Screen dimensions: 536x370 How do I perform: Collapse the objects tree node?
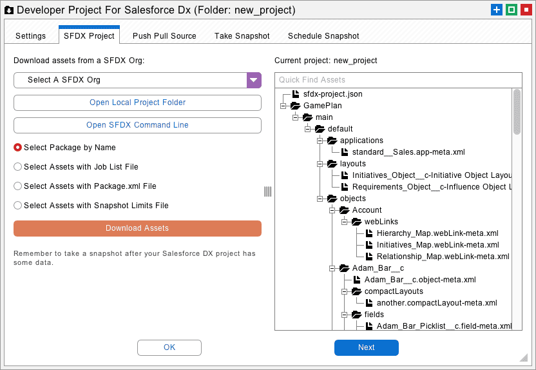click(x=320, y=199)
